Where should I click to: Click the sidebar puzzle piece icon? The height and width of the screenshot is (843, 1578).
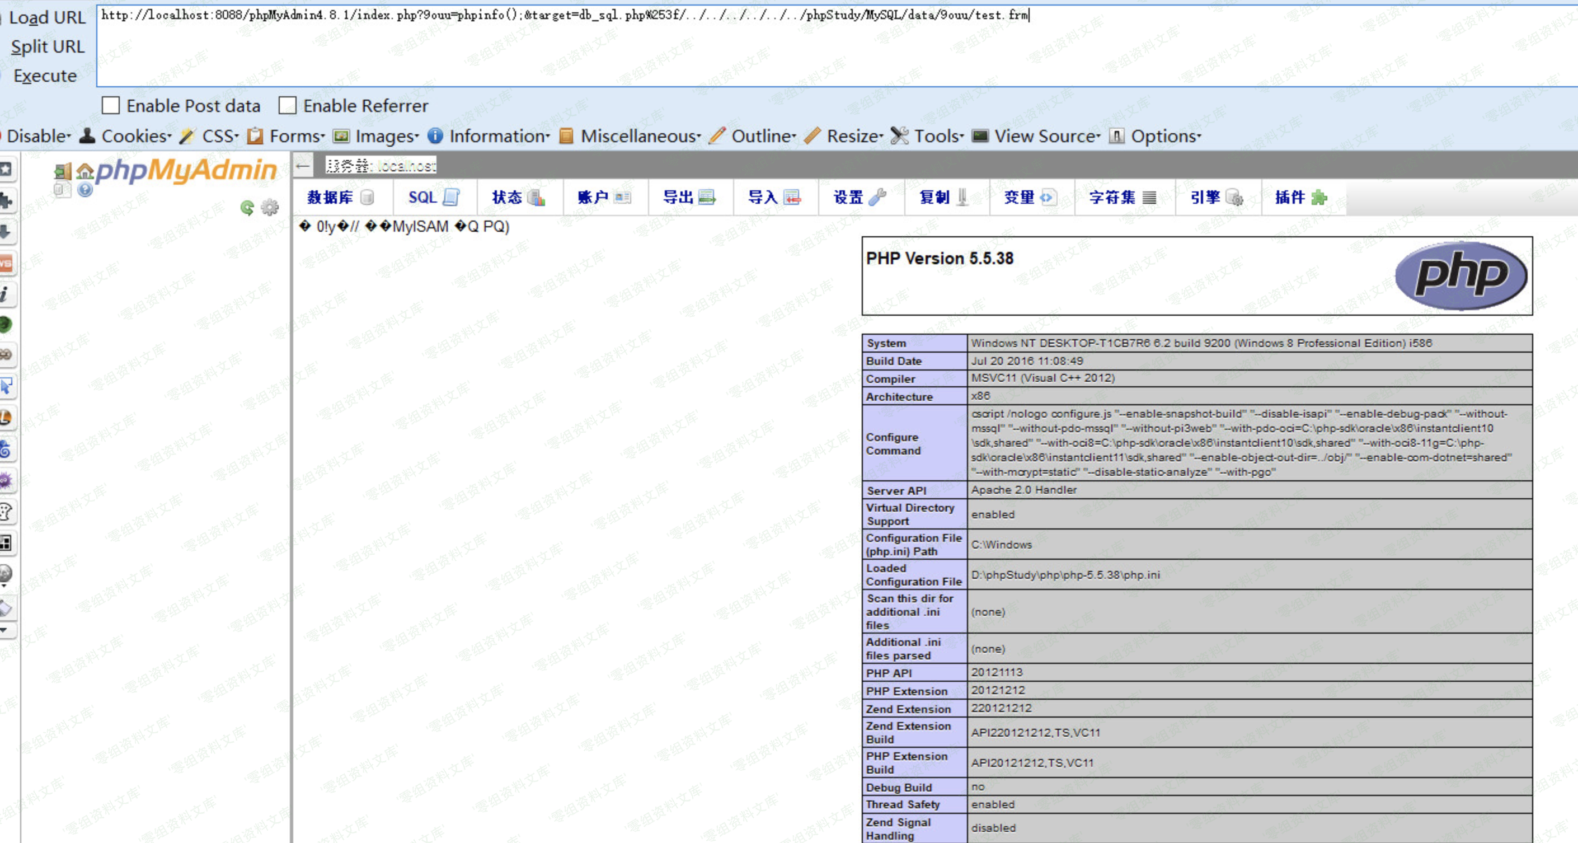[6, 200]
